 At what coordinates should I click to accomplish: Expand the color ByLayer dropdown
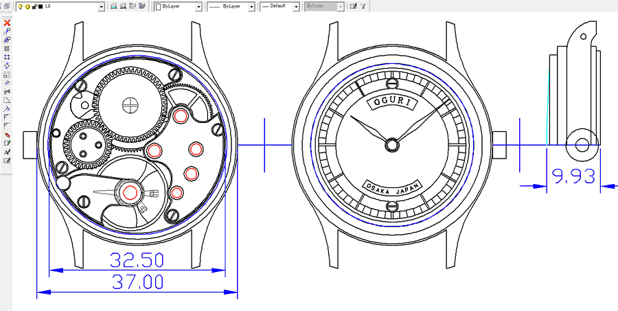(x=198, y=6)
